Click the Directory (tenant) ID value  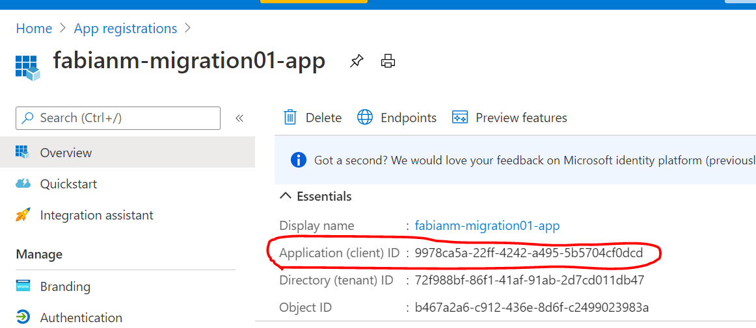530,281
